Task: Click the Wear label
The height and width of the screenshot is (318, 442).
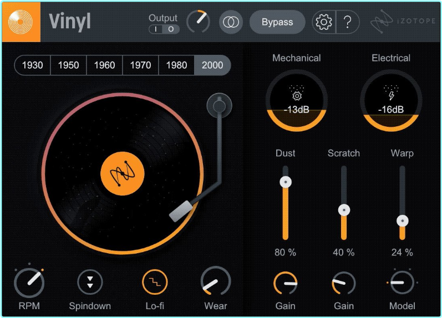Action: click(x=216, y=306)
